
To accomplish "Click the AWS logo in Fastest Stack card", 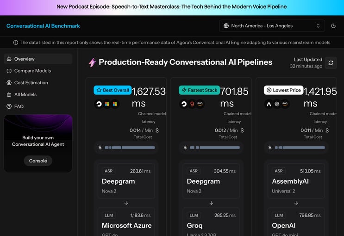I will click(200, 104).
